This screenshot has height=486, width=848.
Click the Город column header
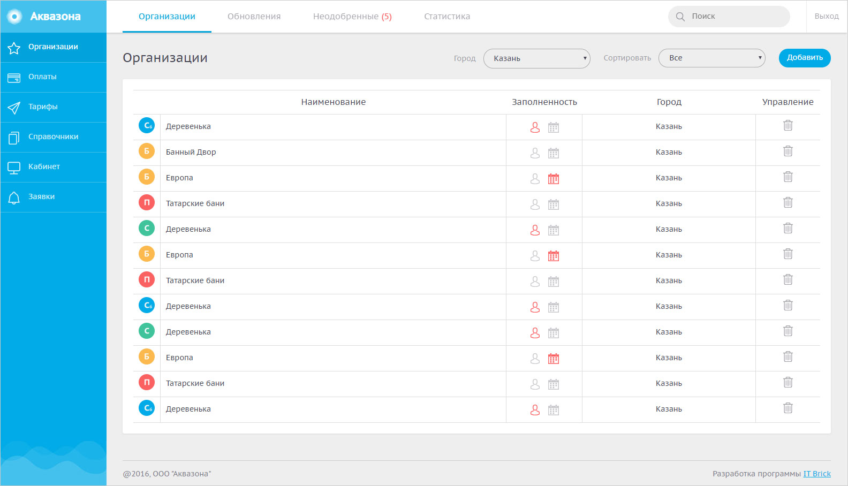coord(669,102)
